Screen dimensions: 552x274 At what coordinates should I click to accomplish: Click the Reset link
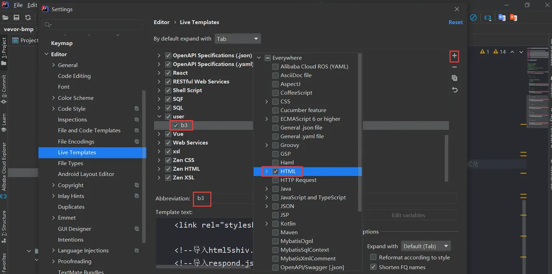(x=455, y=22)
